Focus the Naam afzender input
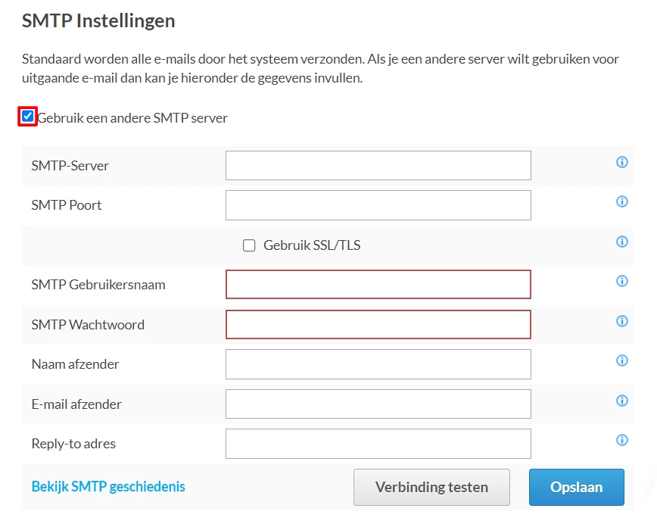Image resolution: width=657 pixels, height=521 pixels. tap(378, 364)
